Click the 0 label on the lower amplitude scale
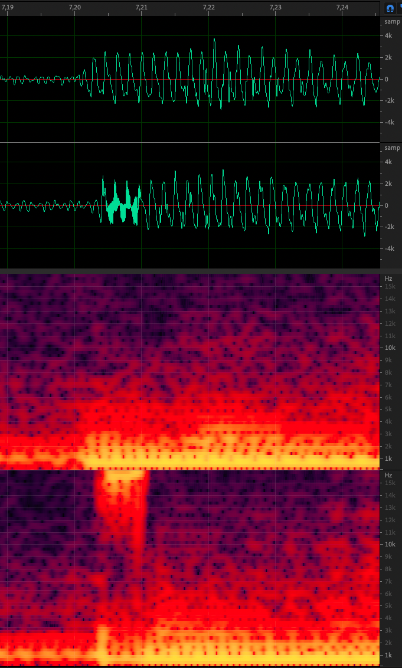This screenshot has height=668, width=402. click(x=387, y=205)
